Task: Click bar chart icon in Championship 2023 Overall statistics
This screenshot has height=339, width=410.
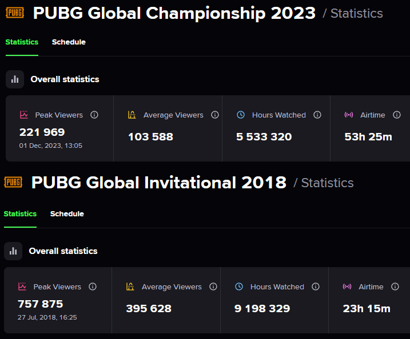Action: point(15,79)
